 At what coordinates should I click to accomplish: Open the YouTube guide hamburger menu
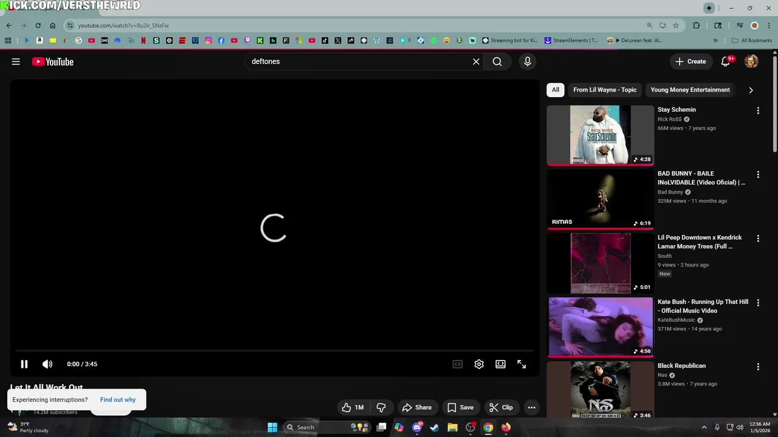(16, 61)
